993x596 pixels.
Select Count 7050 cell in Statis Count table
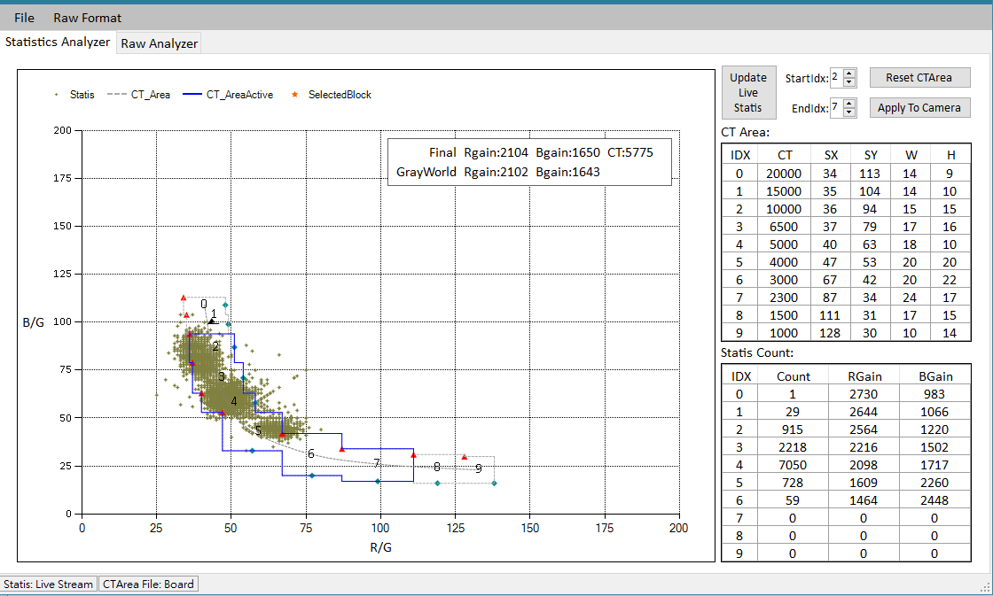tap(793, 465)
